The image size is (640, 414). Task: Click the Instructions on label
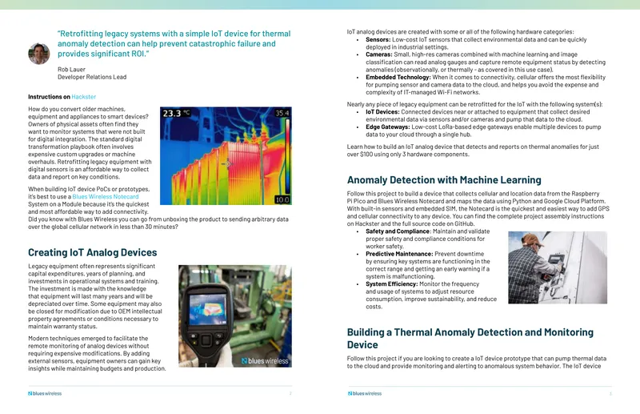tap(49, 97)
